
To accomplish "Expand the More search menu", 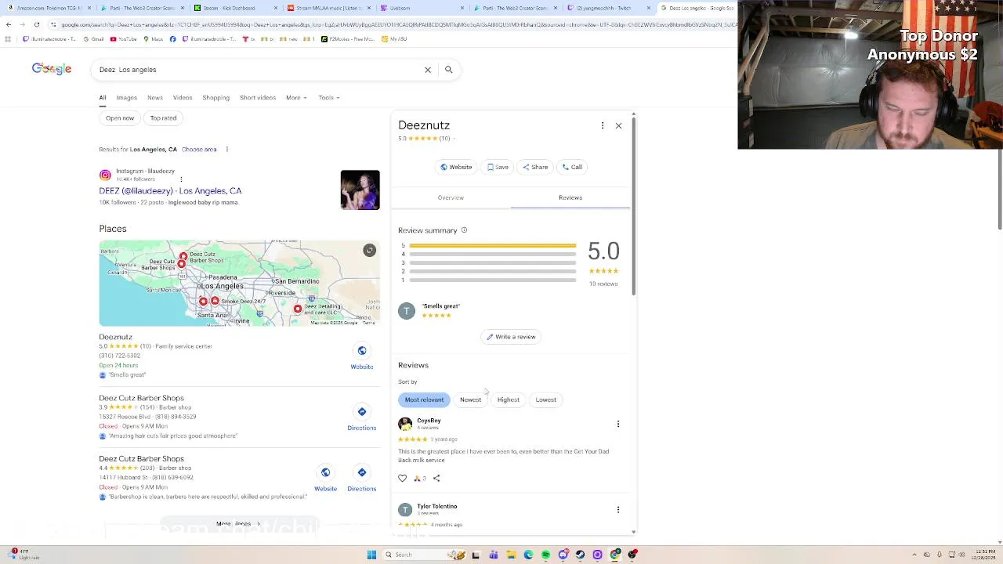I will click(295, 98).
